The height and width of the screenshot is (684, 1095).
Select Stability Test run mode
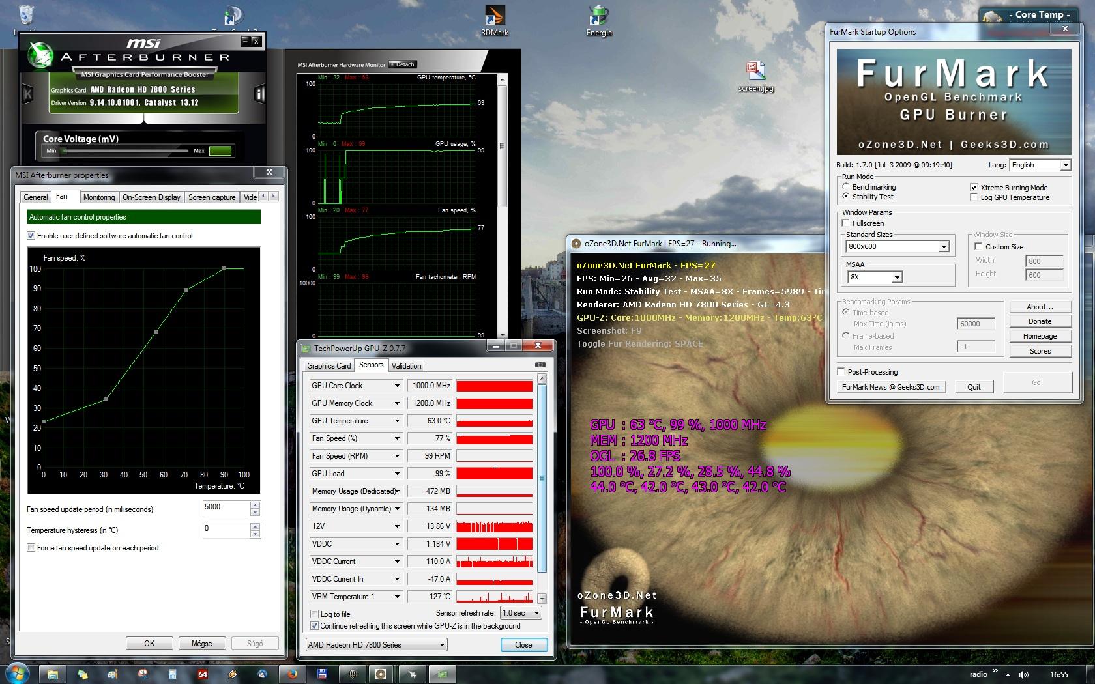click(846, 197)
